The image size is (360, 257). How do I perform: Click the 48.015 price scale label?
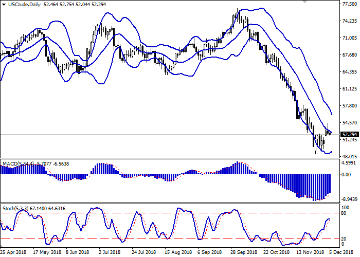point(349,157)
